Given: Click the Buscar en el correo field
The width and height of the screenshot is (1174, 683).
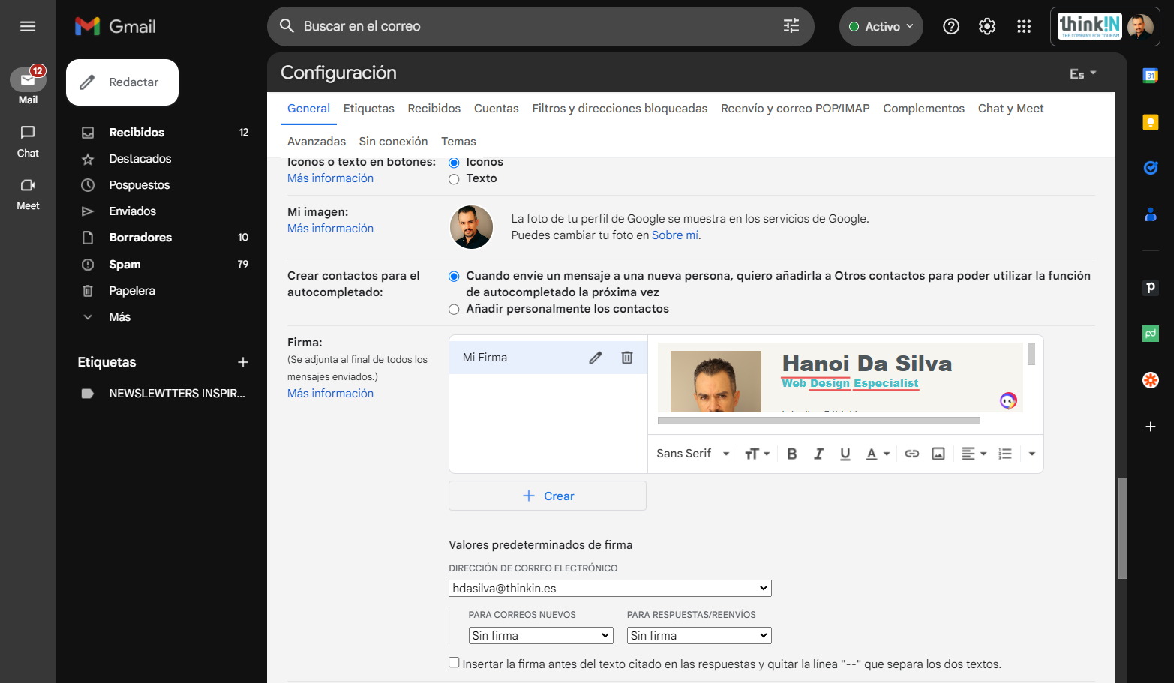Looking at the screenshot, I should [540, 26].
